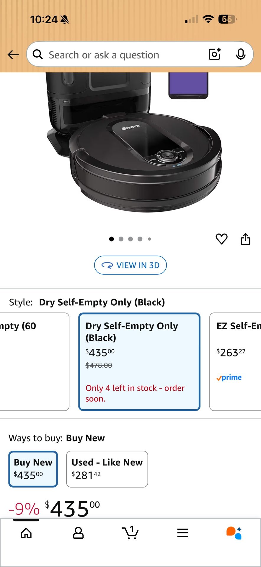Select Dry Self-Empty Only (Black) style

click(139, 362)
